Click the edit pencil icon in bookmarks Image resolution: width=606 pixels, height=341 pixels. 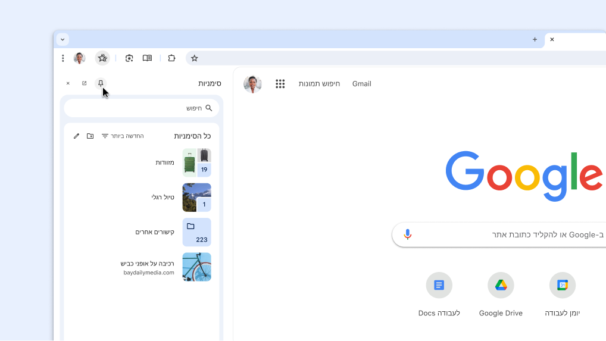(77, 136)
